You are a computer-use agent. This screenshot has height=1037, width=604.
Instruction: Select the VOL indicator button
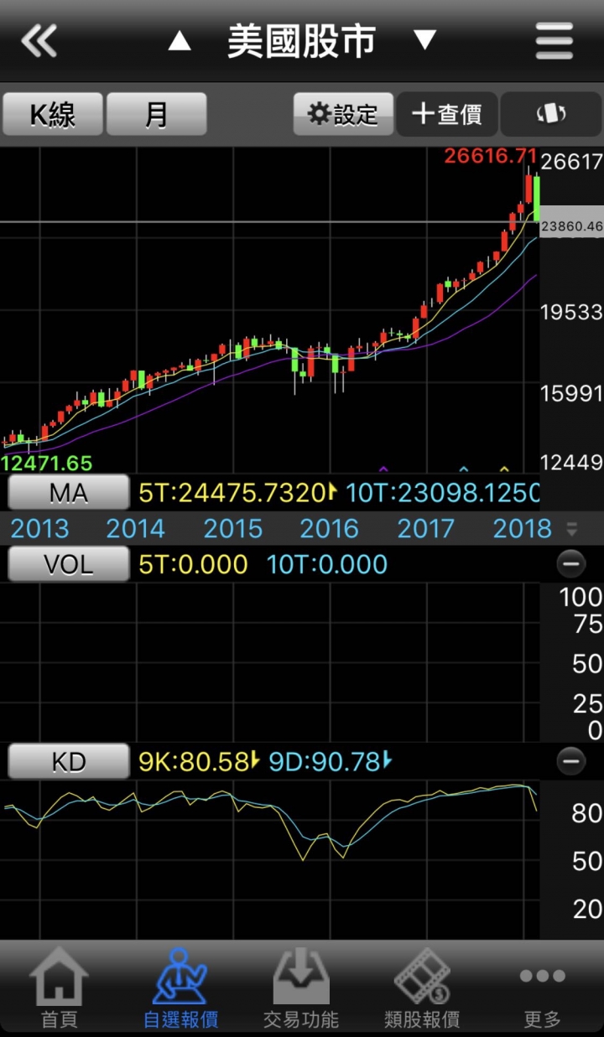pyautogui.click(x=69, y=564)
